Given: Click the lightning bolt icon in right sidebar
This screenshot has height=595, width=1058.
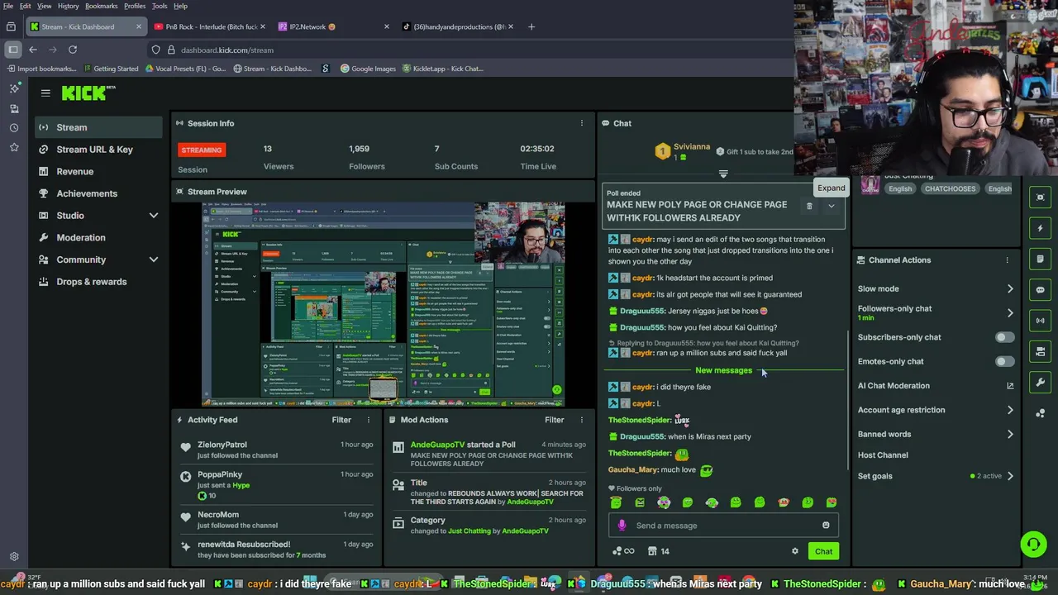Looking at the screenshot, I should [1040, 228].
